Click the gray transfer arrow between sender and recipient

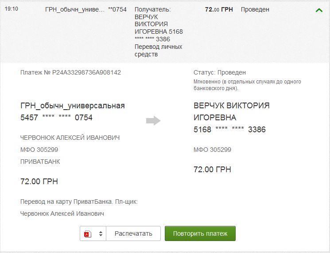153,120
